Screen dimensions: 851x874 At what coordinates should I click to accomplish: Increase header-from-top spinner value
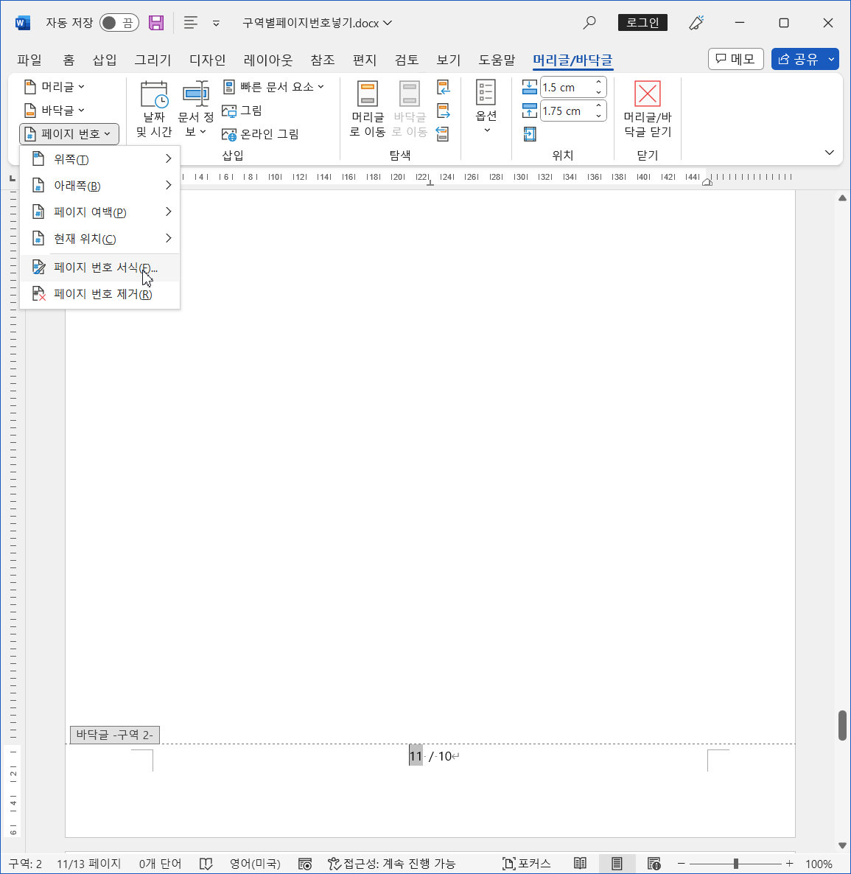[x=598, y=83]
